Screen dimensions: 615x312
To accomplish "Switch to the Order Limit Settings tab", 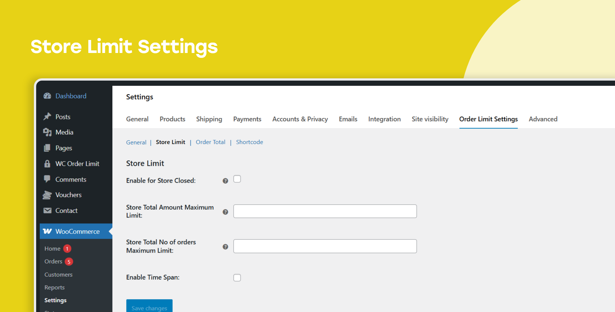I will click(488, 119).
